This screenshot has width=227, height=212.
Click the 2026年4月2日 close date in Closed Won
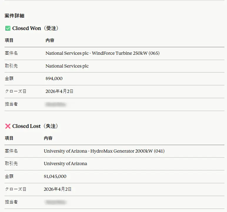(59, 91)
